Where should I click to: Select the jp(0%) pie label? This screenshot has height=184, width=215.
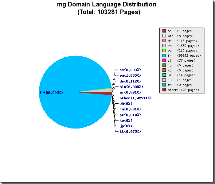point(126,126)
